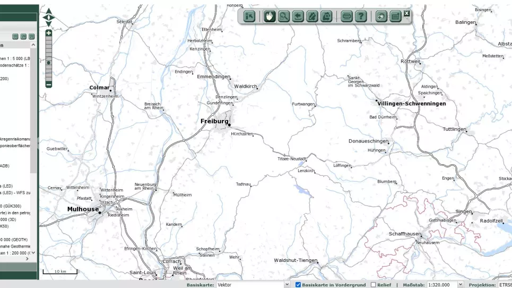Open the help question mark icon
This screenshot has height=288, width=512.
click(x=361, y=16)
